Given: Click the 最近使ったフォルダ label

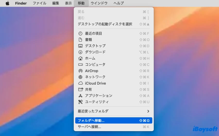Looking at the screenshot, I should (93, 111).
